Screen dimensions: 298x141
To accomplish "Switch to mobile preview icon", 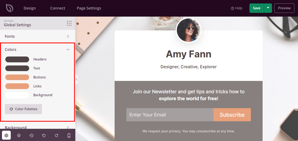I will tap(69, 135).
